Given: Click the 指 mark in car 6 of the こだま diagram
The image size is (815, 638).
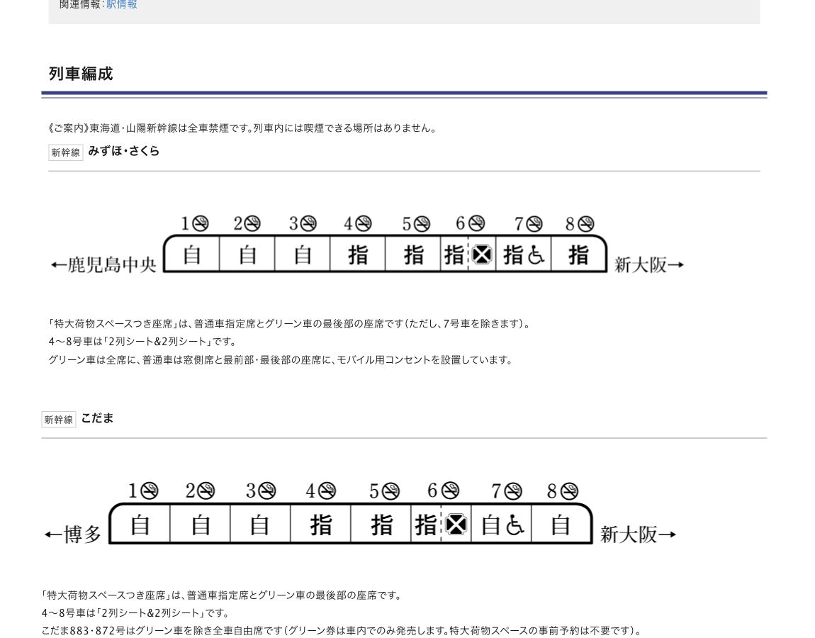Looking at the screenshot, I should 426,525.
